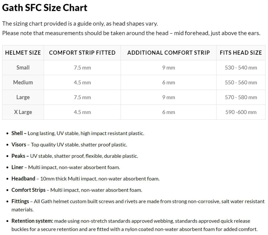Select the Large helmet size row label
Image resolution: width=268 pixels, height=235 pixels.
(x=23, y=97)
